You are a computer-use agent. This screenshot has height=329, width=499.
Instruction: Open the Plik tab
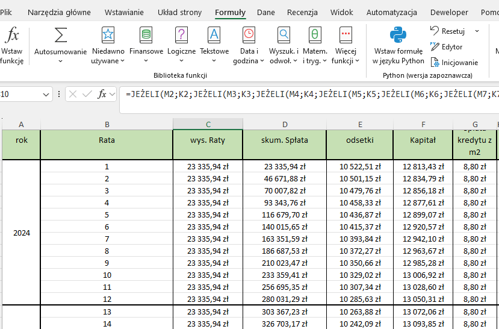6,13
